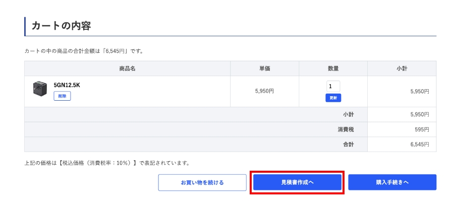Select the 消費税 amount 595円
The height and width of the screenshot is (210, 456).
tap(422, 129)
